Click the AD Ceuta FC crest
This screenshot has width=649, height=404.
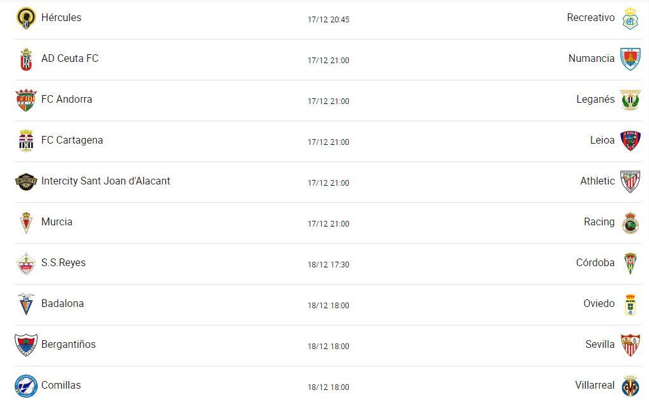(26, 59)
